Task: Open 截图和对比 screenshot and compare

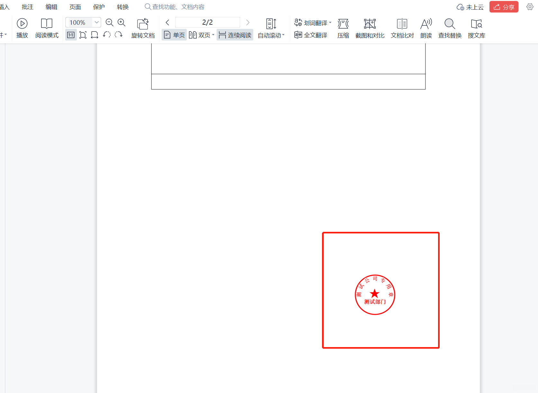Action: click(x=370, y=28)
